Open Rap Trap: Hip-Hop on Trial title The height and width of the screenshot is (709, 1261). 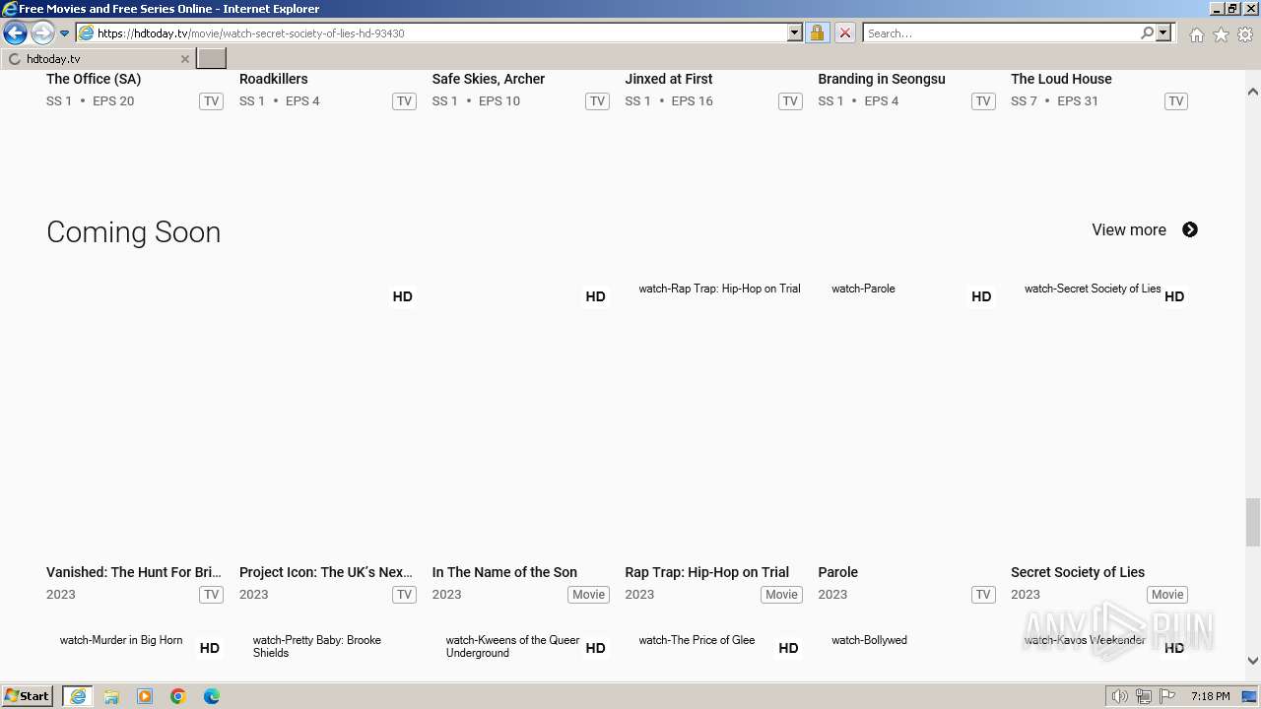point(707,572)
